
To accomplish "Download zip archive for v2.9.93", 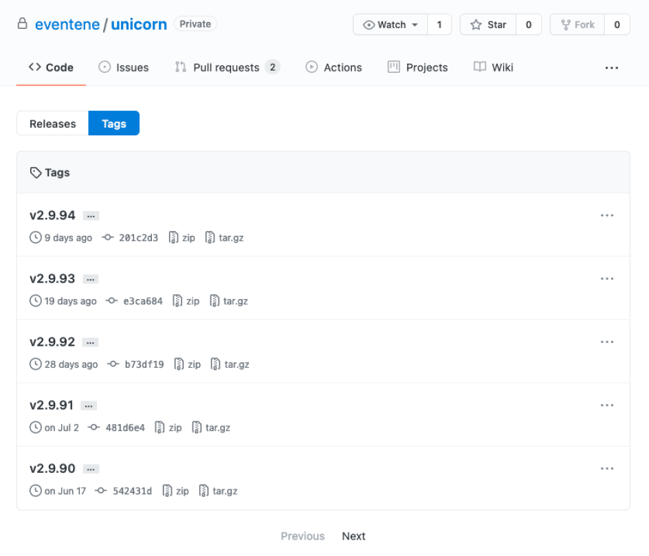I will (186, 301).
